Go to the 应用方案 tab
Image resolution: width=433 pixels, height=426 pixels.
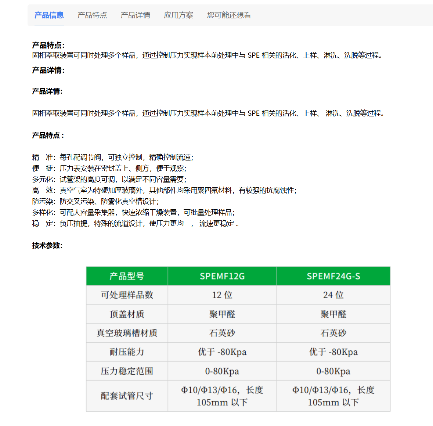[x=178, y=15]
